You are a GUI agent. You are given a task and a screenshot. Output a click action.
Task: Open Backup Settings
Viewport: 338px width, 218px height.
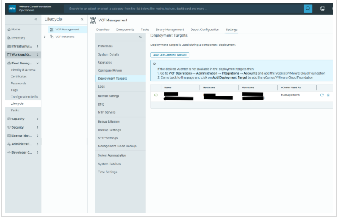[x=109, y=130]
